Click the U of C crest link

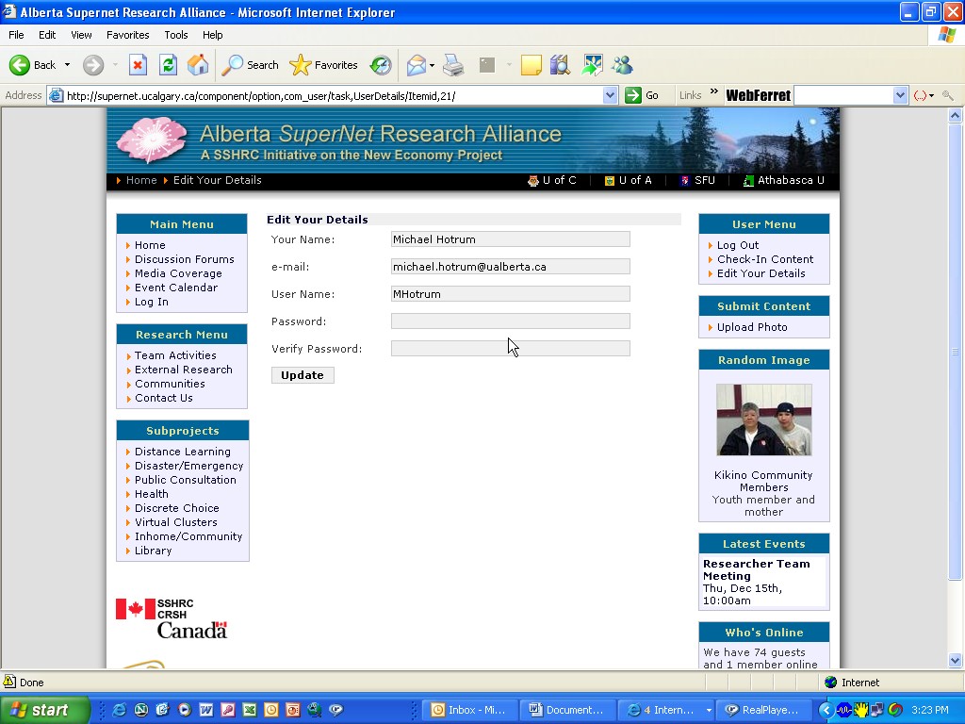pyautogui.click(x=533, y=180)
